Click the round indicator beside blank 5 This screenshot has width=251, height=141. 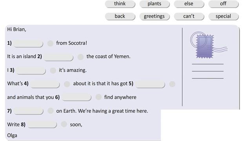[x=172, y=84]
